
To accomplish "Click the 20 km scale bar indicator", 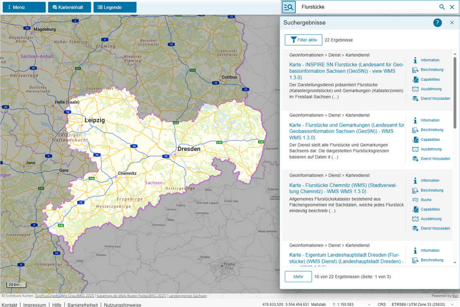I will click(x=16, y=285).
